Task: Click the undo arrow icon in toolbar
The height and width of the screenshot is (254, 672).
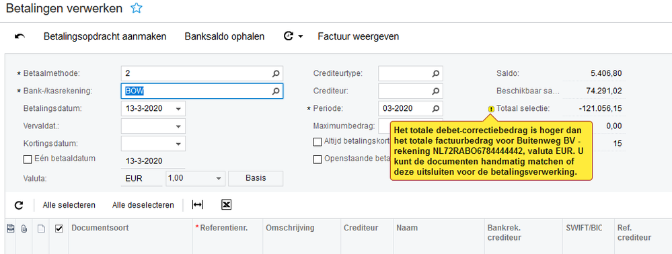Action: (x=20, y=36)
